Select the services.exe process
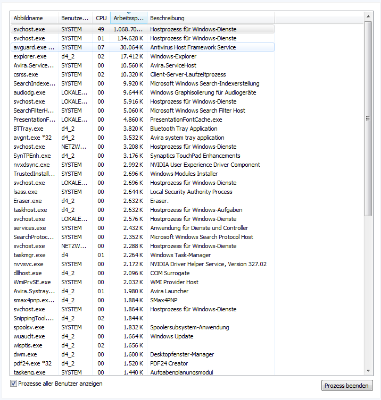This screenshot has height=400, width=381. point(143,228)
